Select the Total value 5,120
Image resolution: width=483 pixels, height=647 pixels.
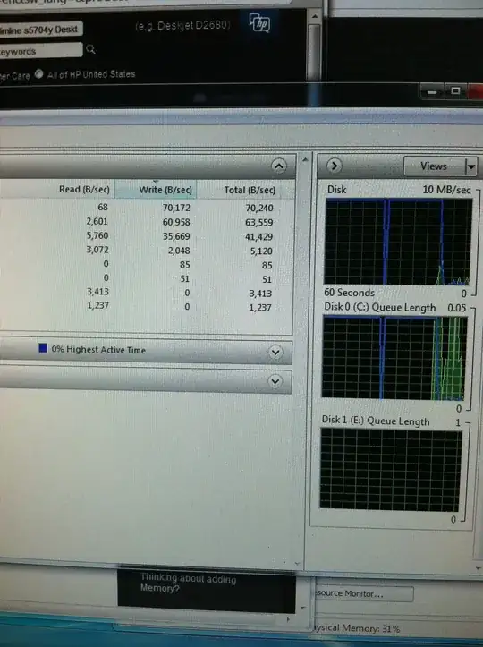tap(261, 251)
